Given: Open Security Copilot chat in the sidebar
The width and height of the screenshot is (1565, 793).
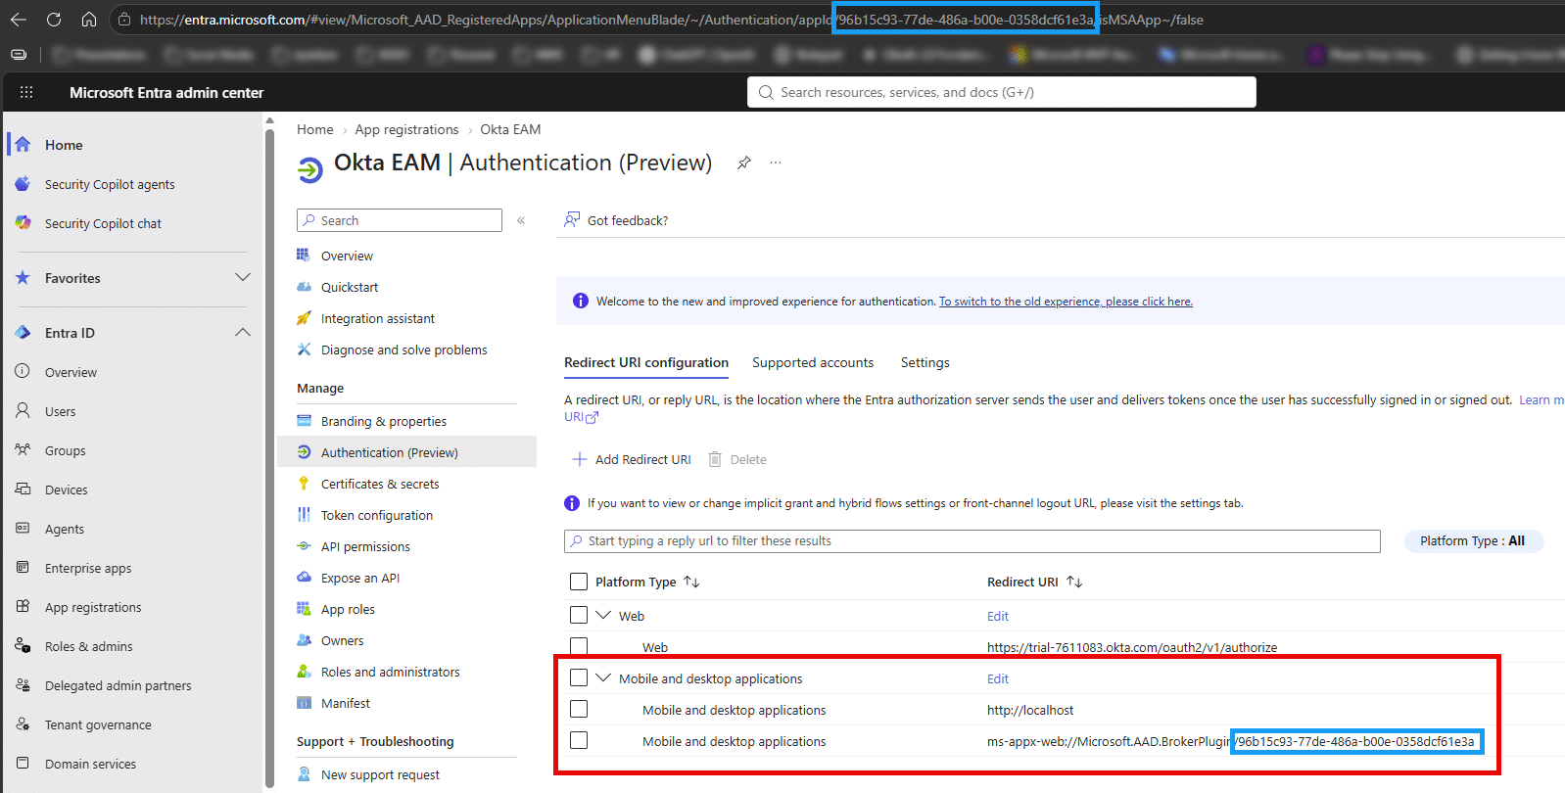Looking at the screenshot, I should (103, 223).
